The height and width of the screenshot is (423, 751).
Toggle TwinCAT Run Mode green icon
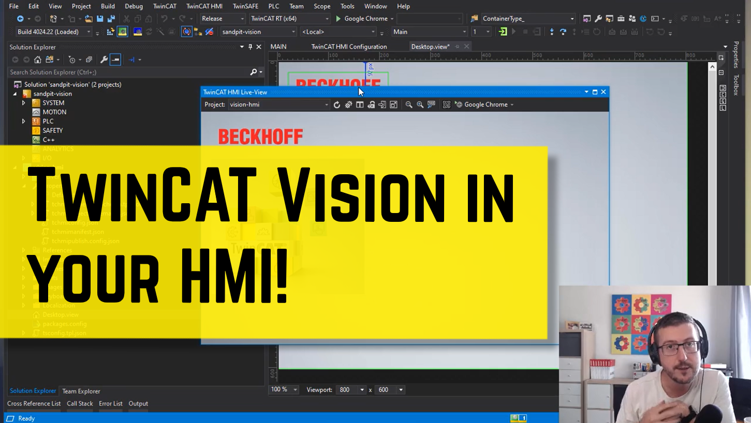pos(123,32)
